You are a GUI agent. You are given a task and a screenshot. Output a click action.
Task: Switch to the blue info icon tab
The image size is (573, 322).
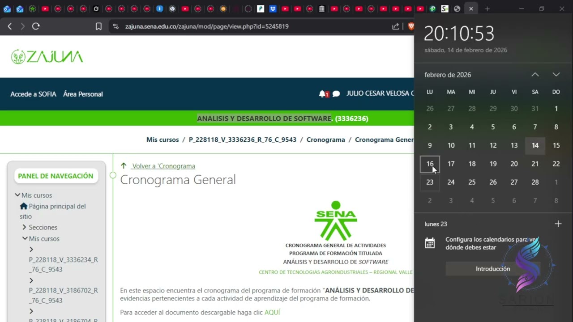point(160,8)
